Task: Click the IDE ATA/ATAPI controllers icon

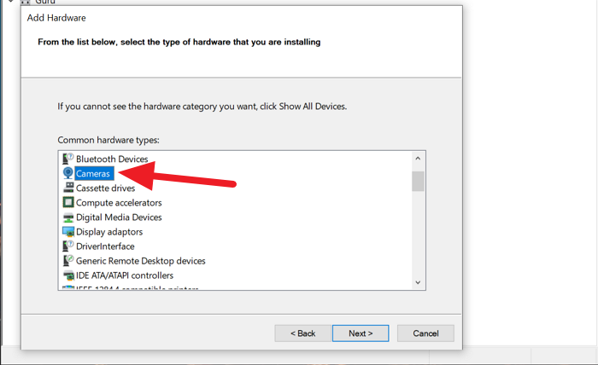Action: [68, 275]
